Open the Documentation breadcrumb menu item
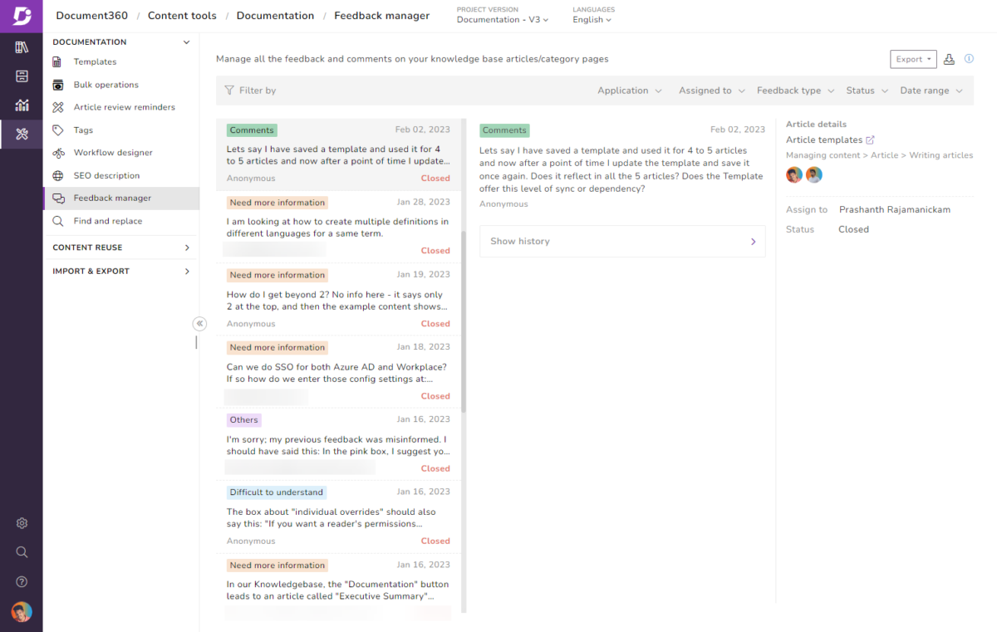This screenshot has height=632, width=997. coord(275,15)
